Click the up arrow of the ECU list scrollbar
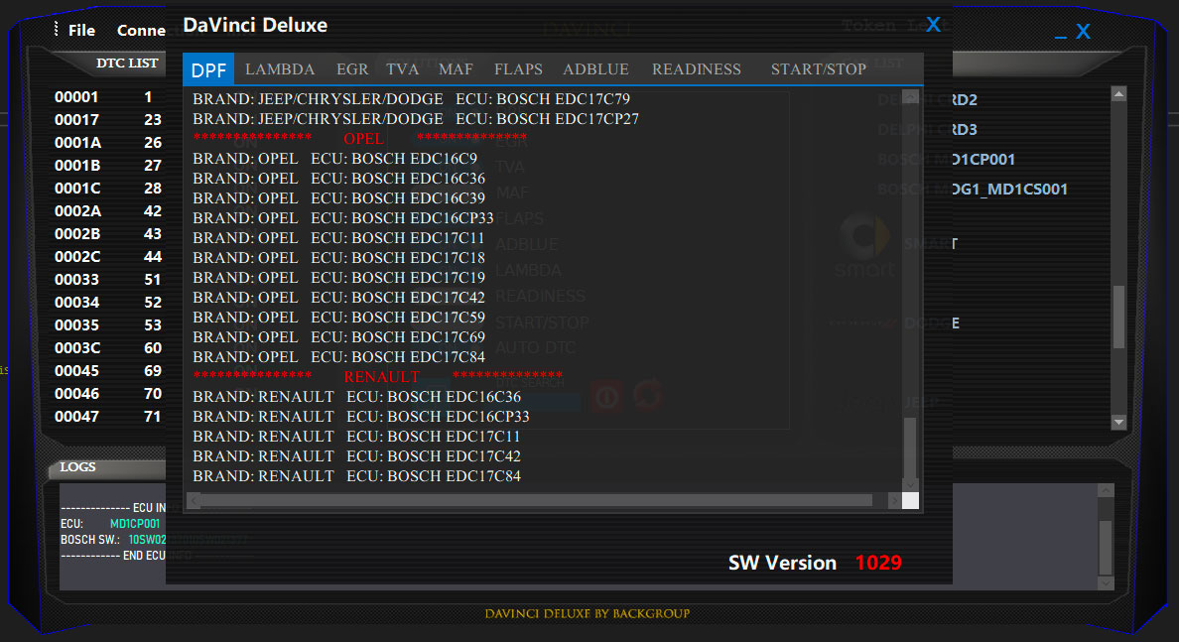Viewport: 1179px width, 642px height. 911,96
